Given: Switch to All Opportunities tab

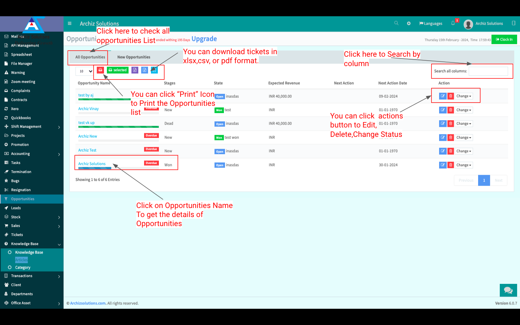Looking at the screenshot, I should click(90, 57).
